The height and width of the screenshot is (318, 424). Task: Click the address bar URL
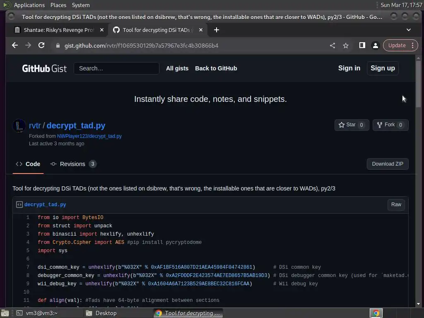141,46
